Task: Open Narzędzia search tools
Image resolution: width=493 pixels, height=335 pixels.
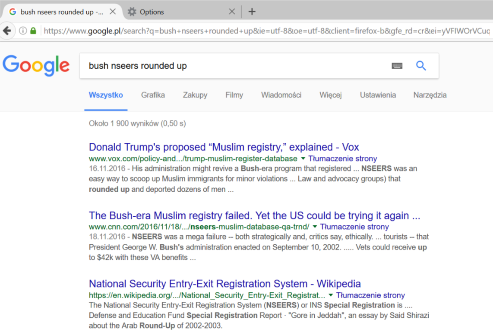Action: (430, 95)
